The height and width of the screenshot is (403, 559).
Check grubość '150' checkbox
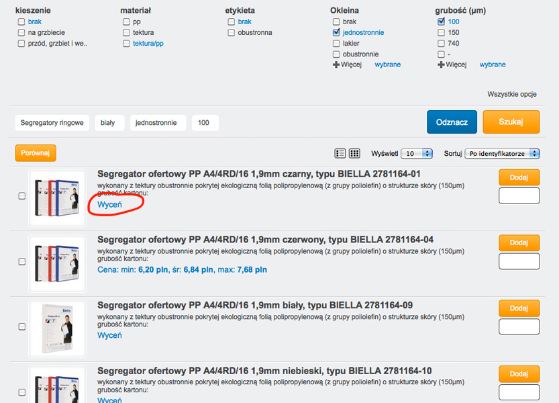click(x=441, y=33)
